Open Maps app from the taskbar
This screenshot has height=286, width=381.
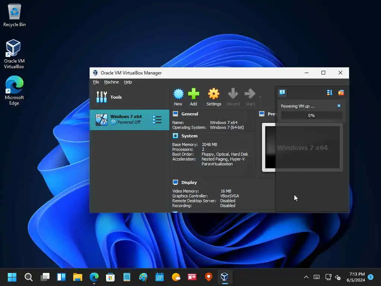click(208, 277)
